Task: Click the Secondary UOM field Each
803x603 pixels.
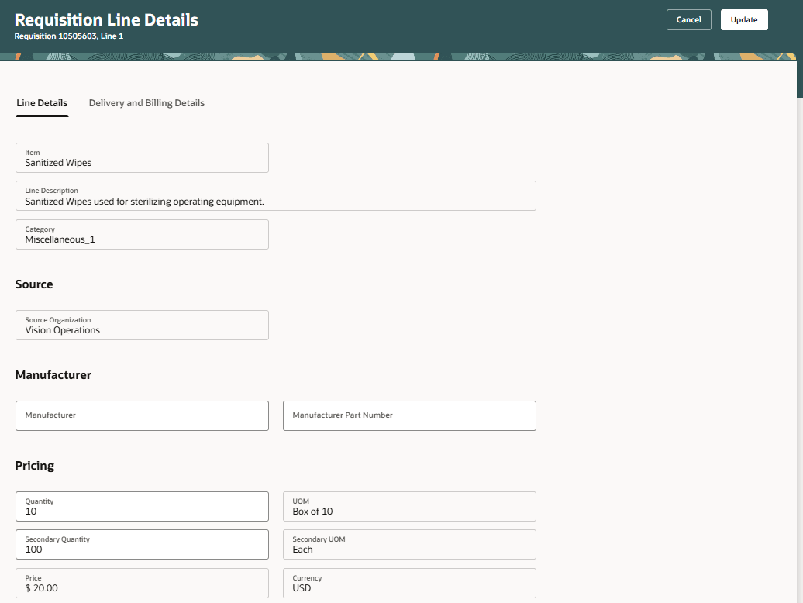Action: [409, 544]
